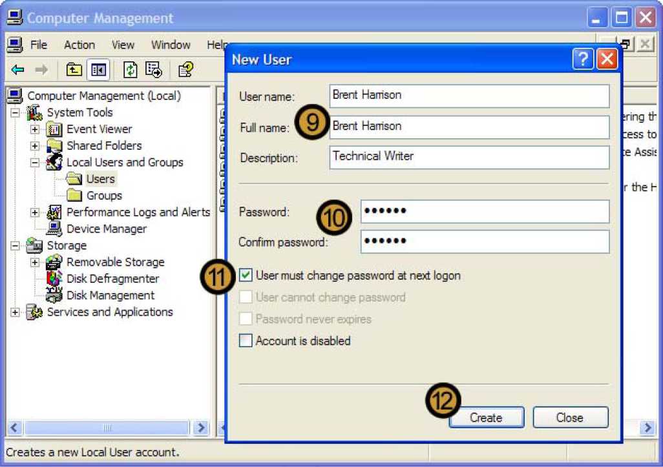Click the Close button in the dialog
The height and width of the screenshot is (467, 663).
pos(570,417)
